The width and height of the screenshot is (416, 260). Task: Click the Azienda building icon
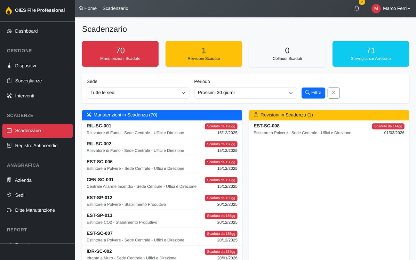click(x=9, y=180)
